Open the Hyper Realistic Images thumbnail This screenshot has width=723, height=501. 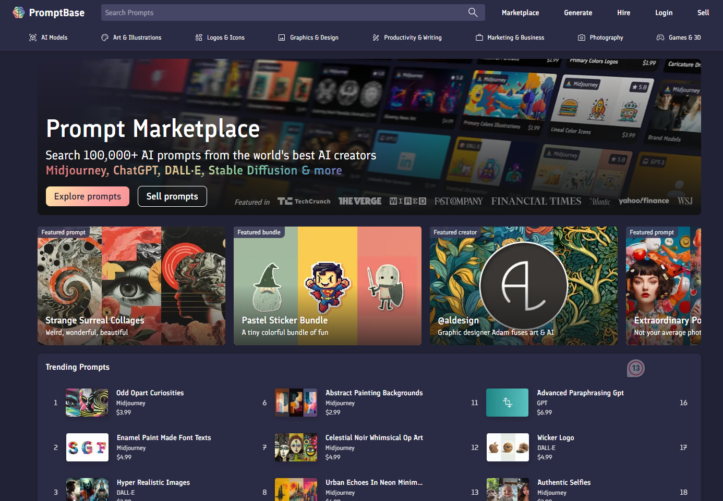pos(87,490)
